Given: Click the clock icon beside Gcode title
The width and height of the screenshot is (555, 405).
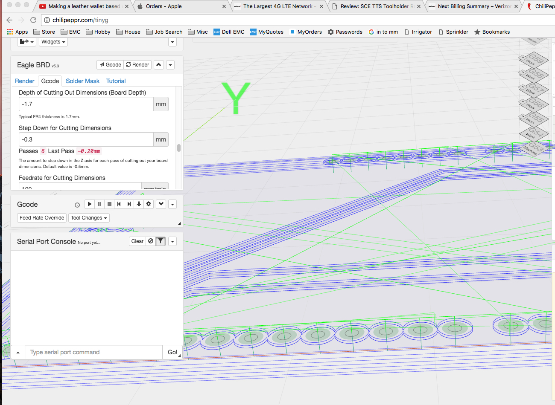Looking at the screenshot, I should click(77, 205).
